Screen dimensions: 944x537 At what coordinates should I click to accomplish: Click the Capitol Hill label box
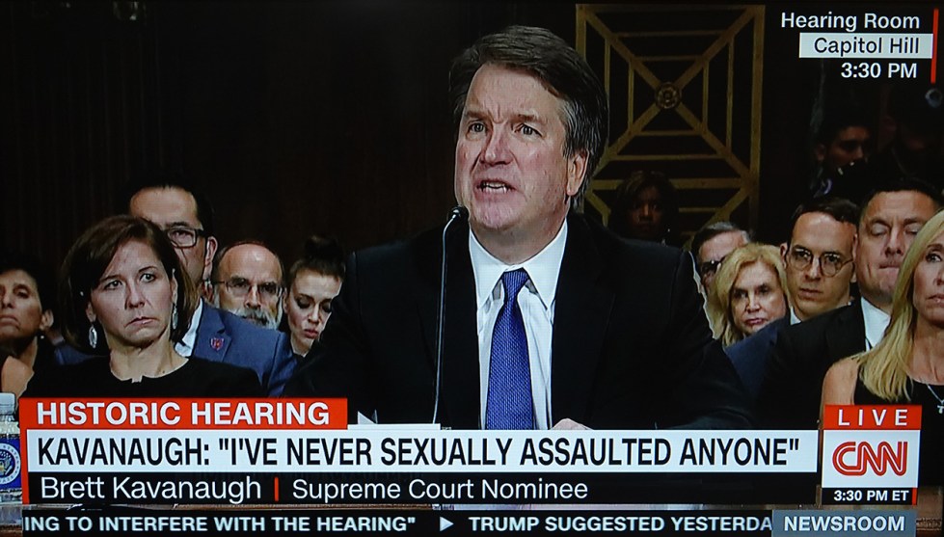tap(866, 45)
